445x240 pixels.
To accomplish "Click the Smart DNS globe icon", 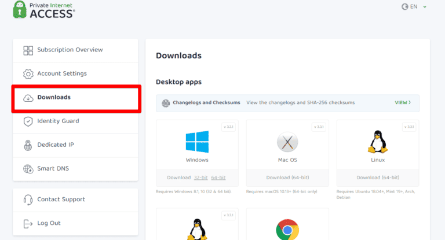I will click(x=28, y=169).
